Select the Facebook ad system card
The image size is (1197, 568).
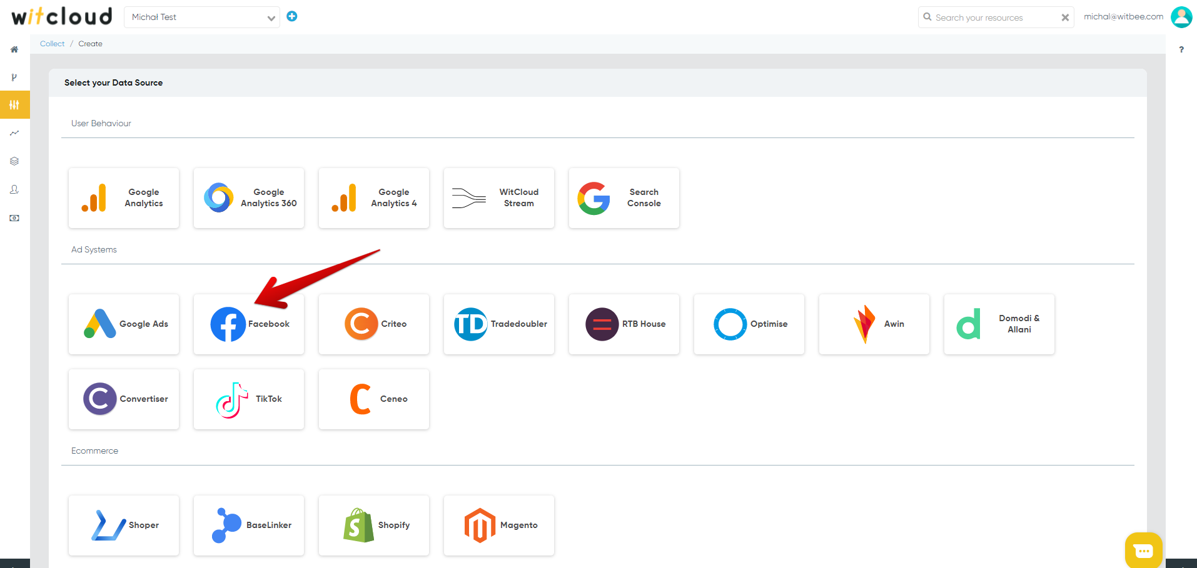249,324
